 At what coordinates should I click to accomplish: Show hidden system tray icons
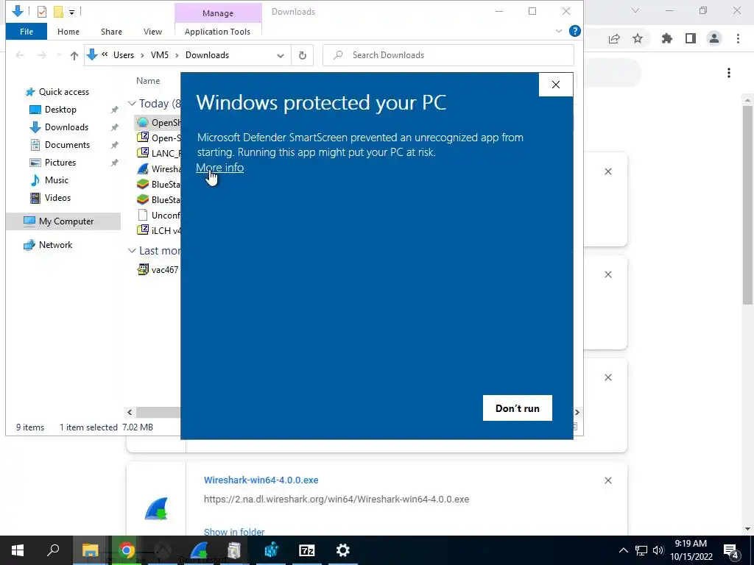pyautogui.click(x=623, y=550)
